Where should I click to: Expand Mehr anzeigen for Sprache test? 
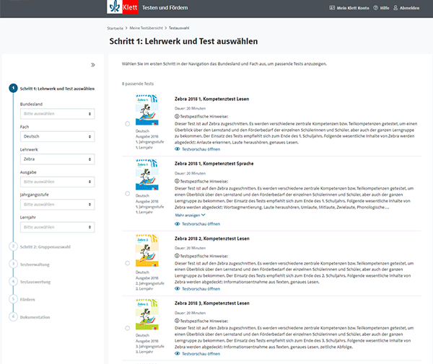(x=190, y=215)
